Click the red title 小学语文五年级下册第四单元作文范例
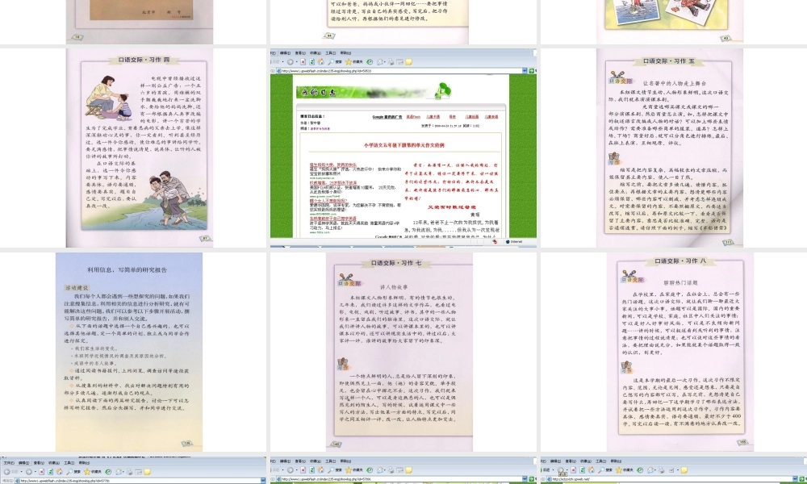The height and width of the screenshot is (484, 807). (x=404, y=145)
